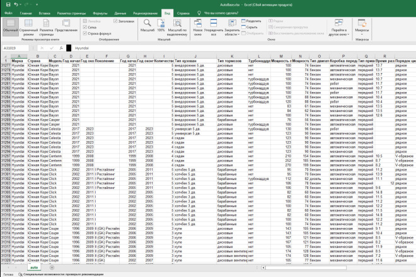Image resolution: width=416 pixels, height=277 pixels.
Task: Click the New Sheet plus icon
Action: tap(52, 268)
